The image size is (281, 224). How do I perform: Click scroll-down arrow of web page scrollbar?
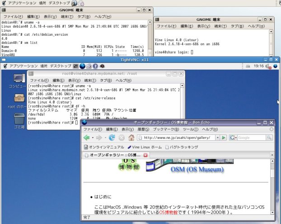272,213
